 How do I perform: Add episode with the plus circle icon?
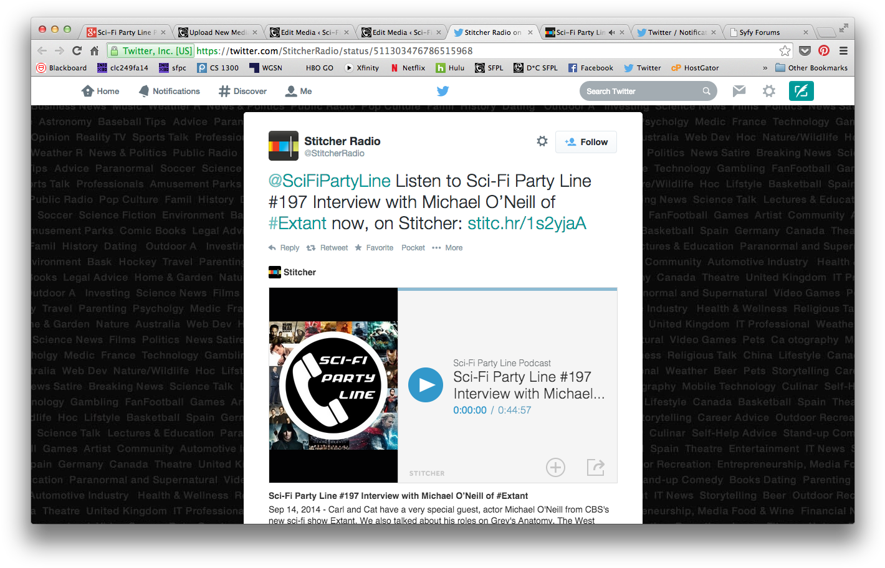click(x=555, y=467)
